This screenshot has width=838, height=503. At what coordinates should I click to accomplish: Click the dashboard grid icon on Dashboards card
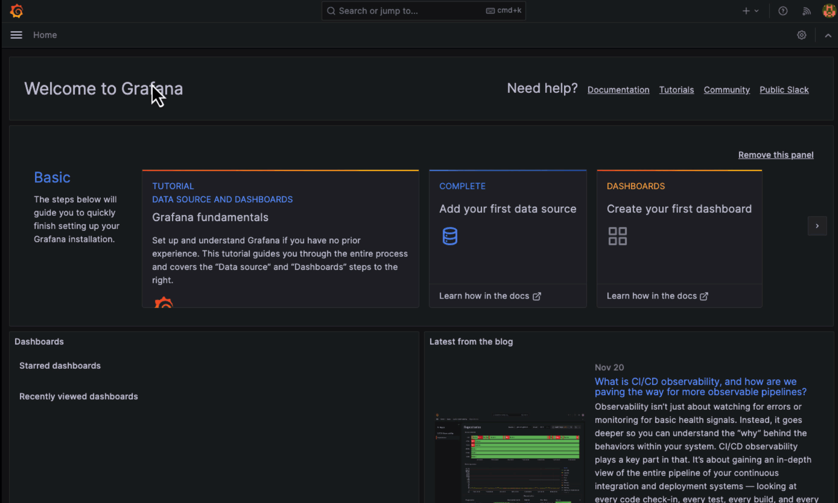click(x=617, y=236)
